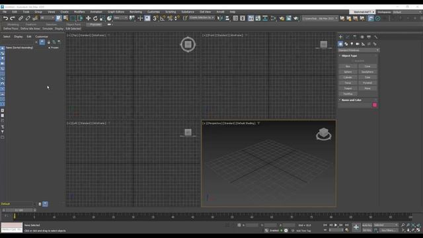This screenshot has height=238, width=423.
Task: Open the Graph Editors menu
Action: pyautogui.click(x=116, y=12)
